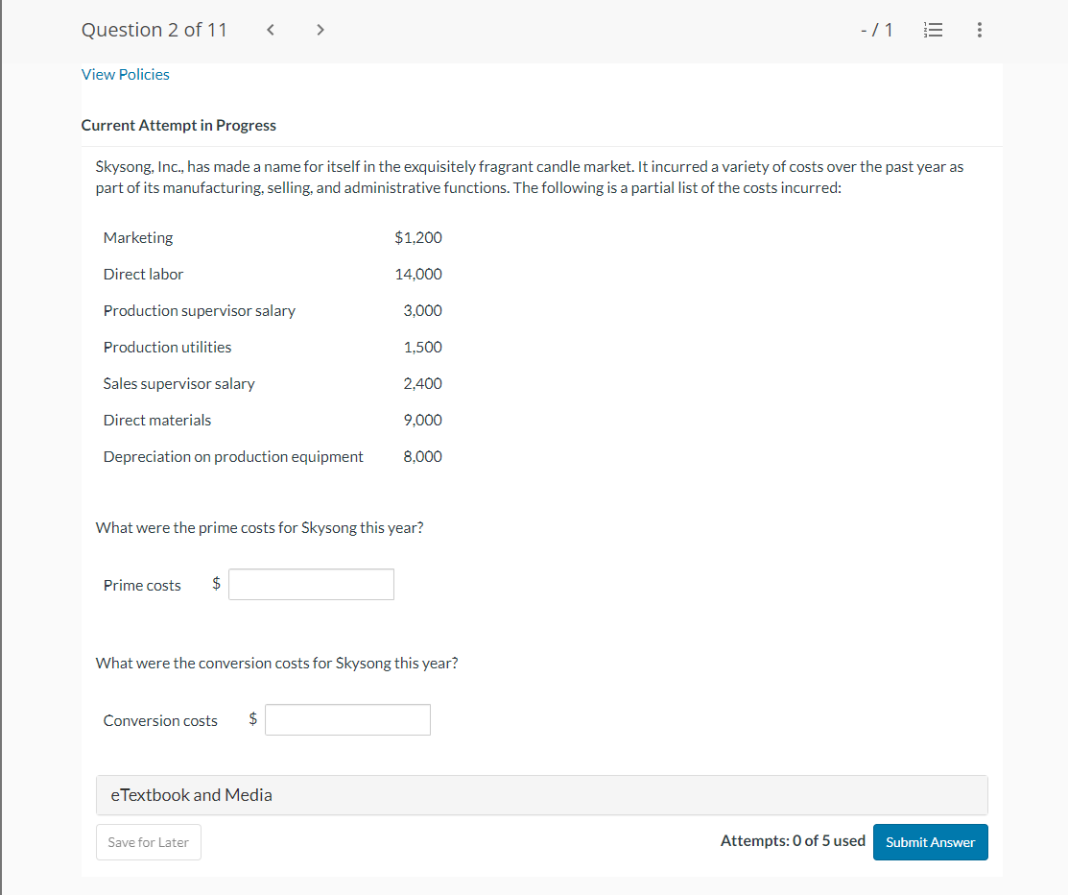Open View Policies
1068x895 pixels.
tap(125, 74)
